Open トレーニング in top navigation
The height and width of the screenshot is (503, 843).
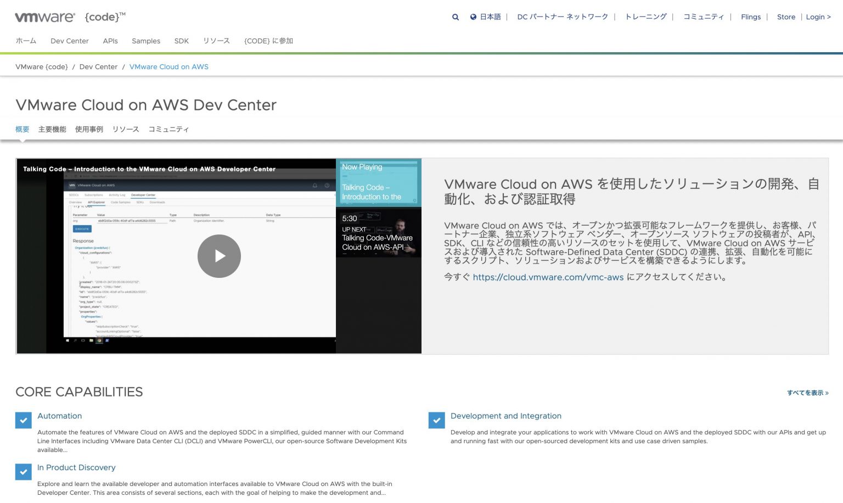click(646, 17)
